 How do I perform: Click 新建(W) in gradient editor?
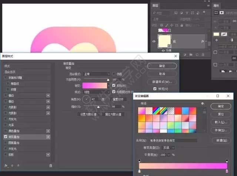click(221, 140)
